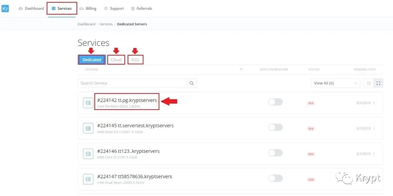This screenshot has height=196, width=393.
Task: Click the Kr logo icon
Action: coord(5,8)
